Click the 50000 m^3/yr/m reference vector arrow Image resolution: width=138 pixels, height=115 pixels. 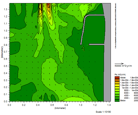pyautogui.click(x=119, y=64)
